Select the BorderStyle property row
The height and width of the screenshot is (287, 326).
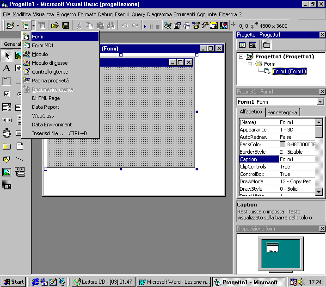click(277, 152)
